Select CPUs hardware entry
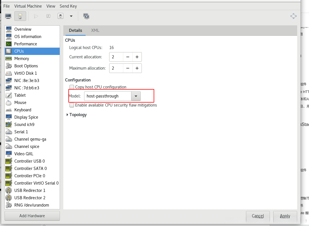This screenshot has width=309, height=226. (x=32, y=51)
